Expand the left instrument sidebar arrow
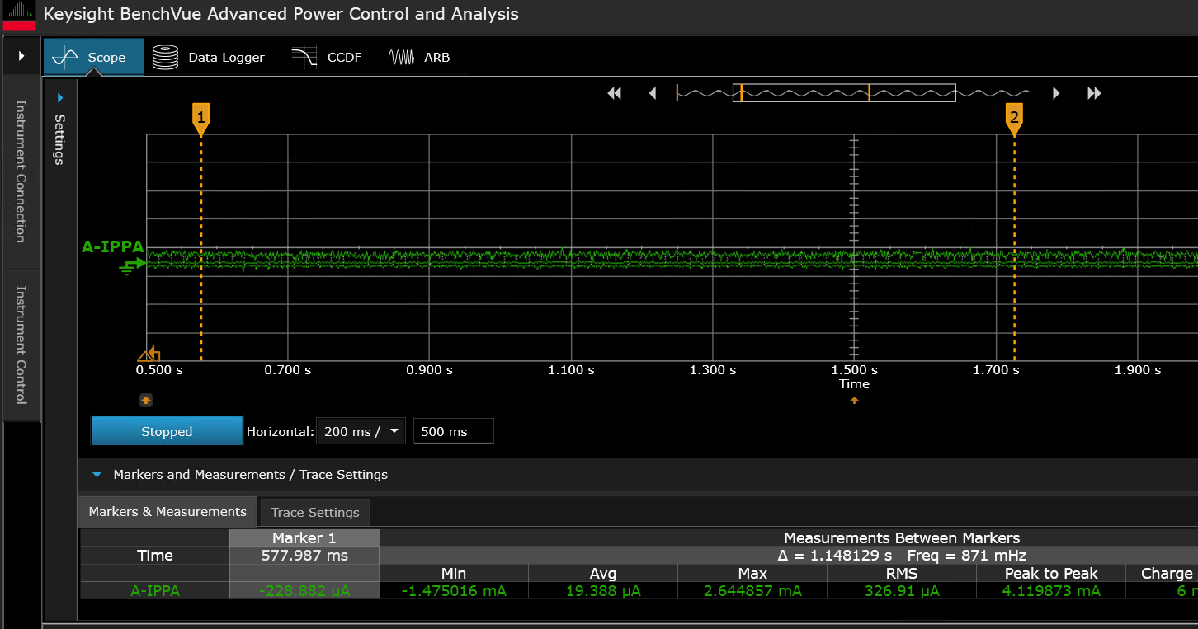Image resolution: width=1198 pixels, height=629 pixels. pyautogui.click(x=21, y=56)
